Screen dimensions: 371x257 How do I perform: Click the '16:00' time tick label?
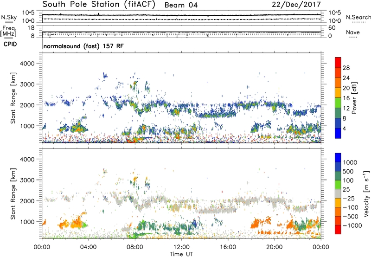228,247
